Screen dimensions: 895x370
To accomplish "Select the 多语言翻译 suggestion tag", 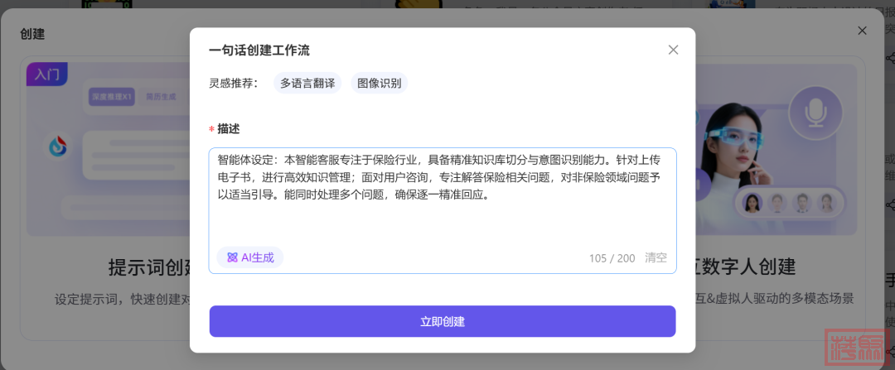I will pyautogui.click(x=307, y=83).
